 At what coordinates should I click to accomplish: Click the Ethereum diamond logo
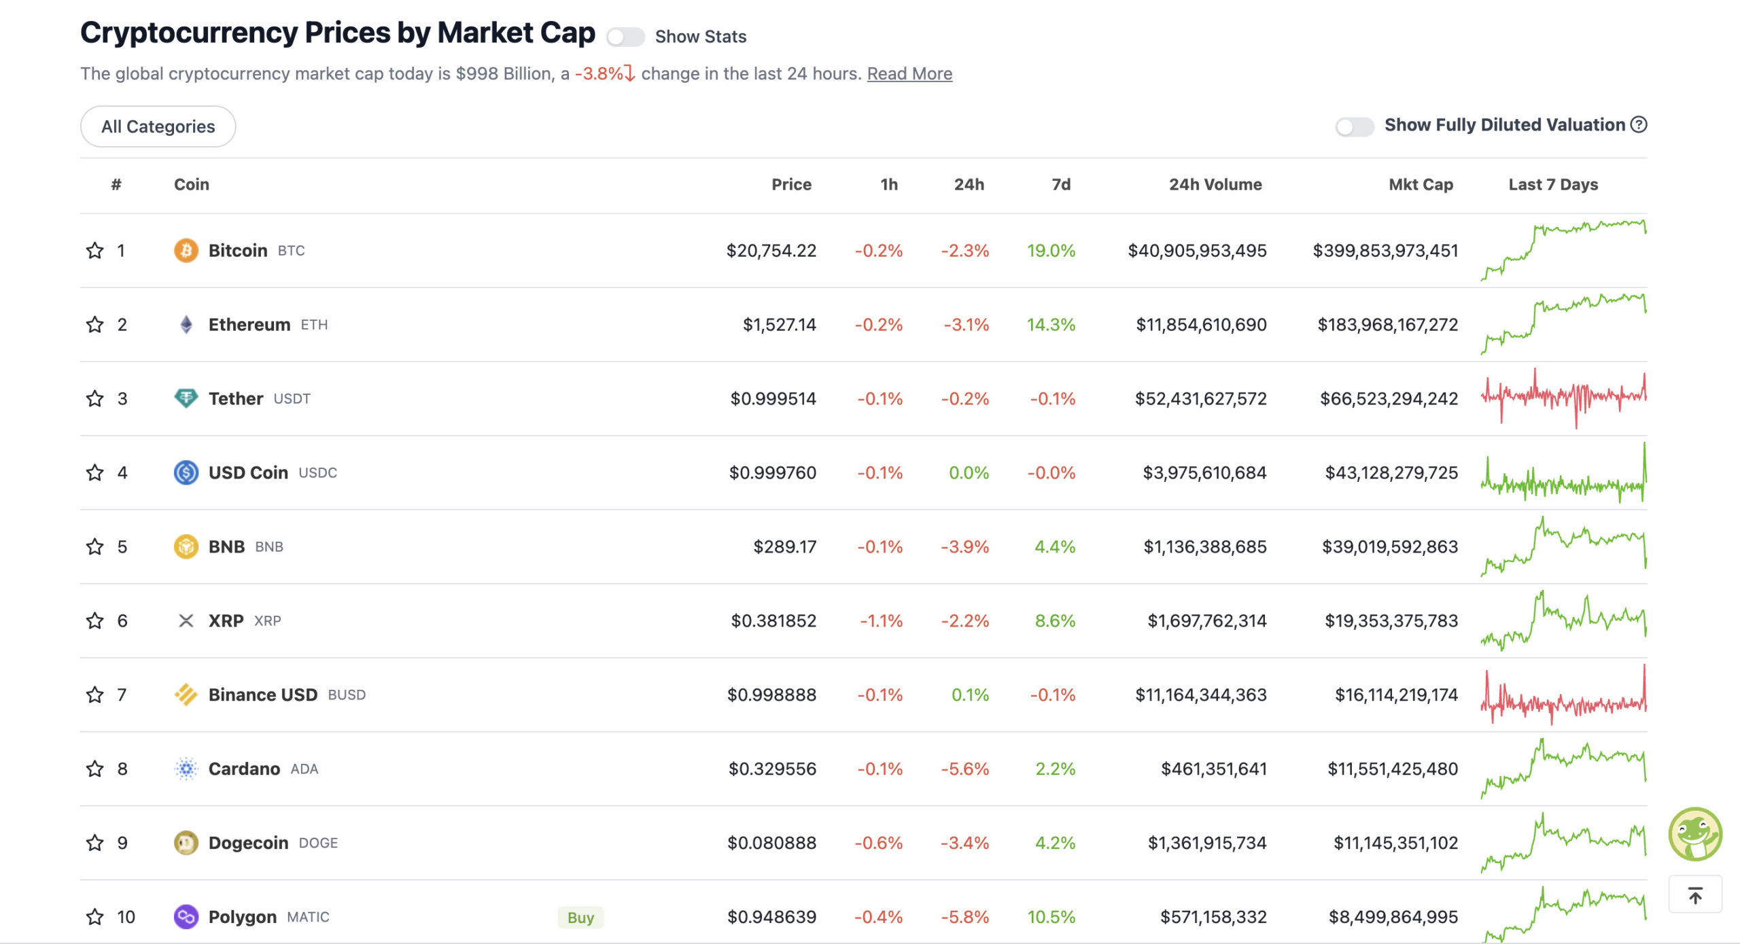(x=186, y=325)
